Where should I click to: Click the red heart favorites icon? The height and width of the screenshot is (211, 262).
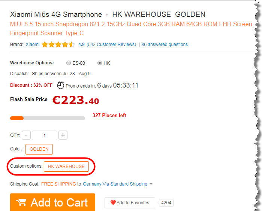coord(113,202)
